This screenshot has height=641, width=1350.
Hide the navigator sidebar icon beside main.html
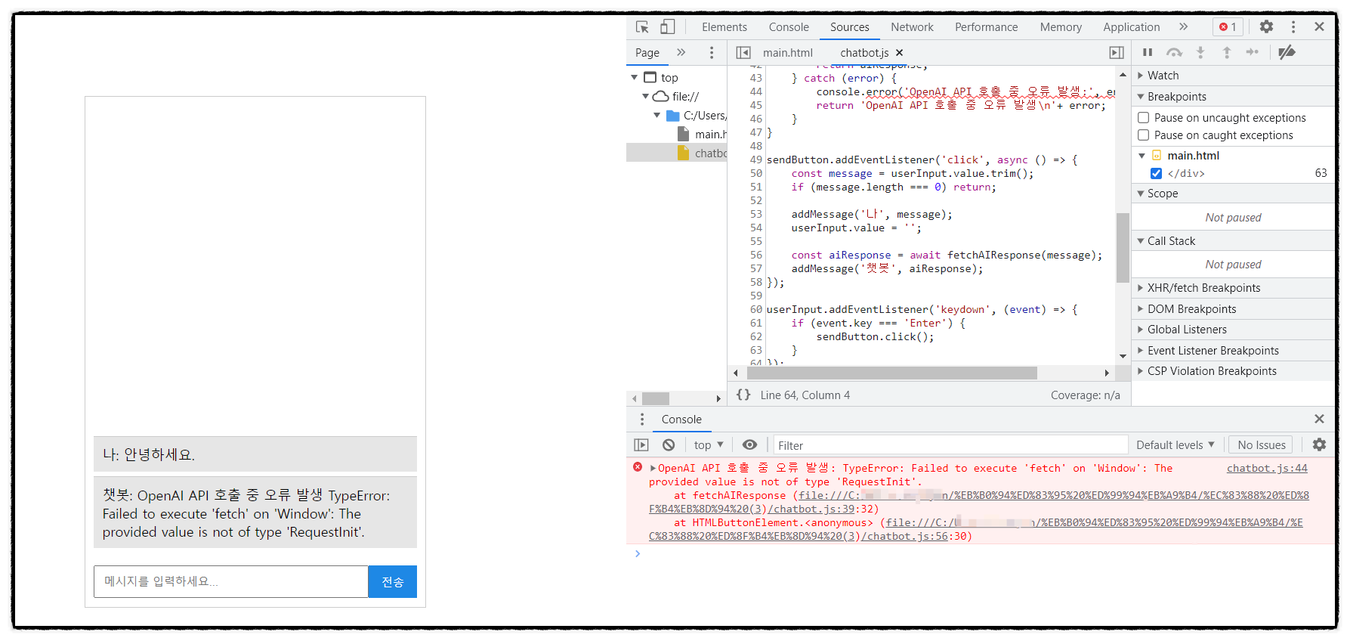(x=743, y=53)
